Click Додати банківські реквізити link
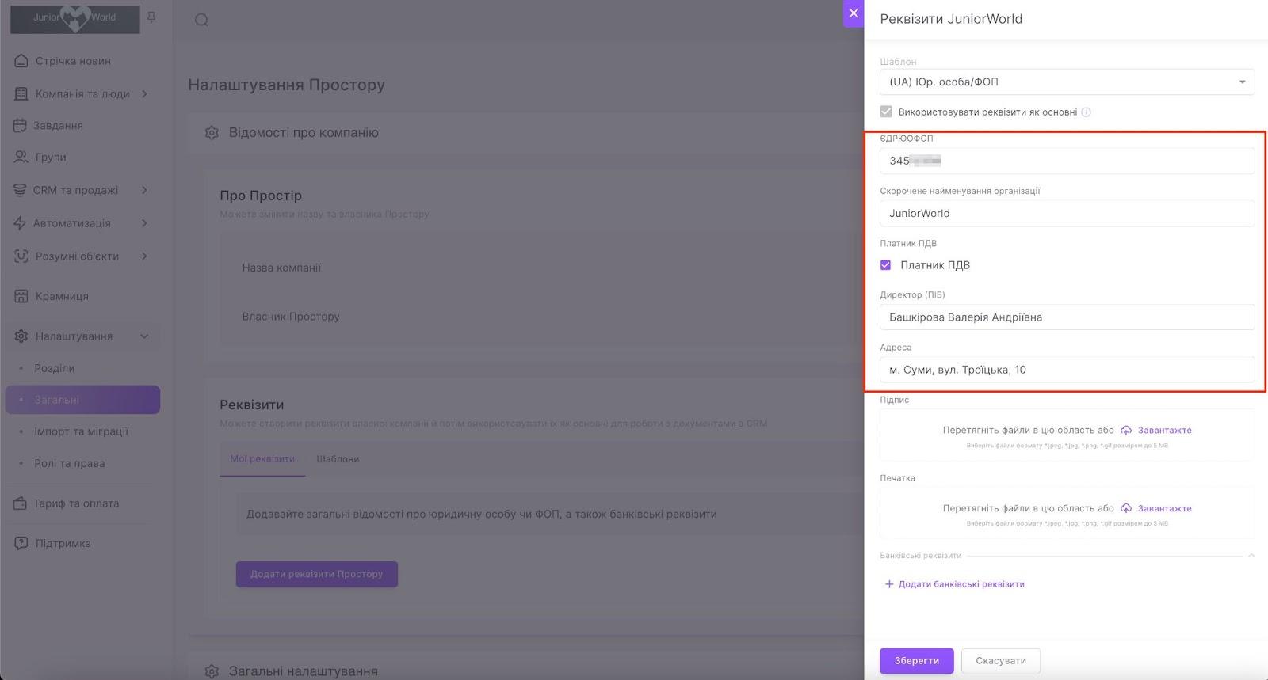1268x680 pixels. [x=961, y=584]
